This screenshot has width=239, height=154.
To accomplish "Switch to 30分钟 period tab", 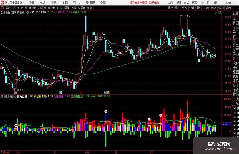I will [42, 8].
